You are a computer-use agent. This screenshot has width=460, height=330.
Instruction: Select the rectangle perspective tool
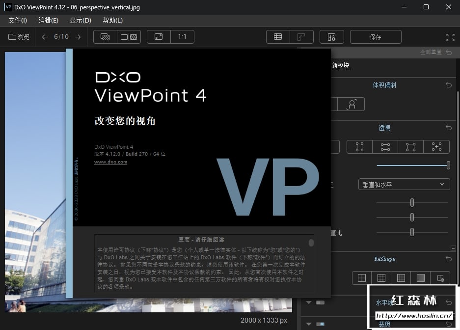(x=411, y=147)
